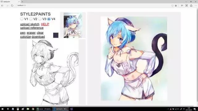Image resolution: width=198 pixels, height=111 pixels.
Task: Click the colorize link
Action: tap(25, 37)
